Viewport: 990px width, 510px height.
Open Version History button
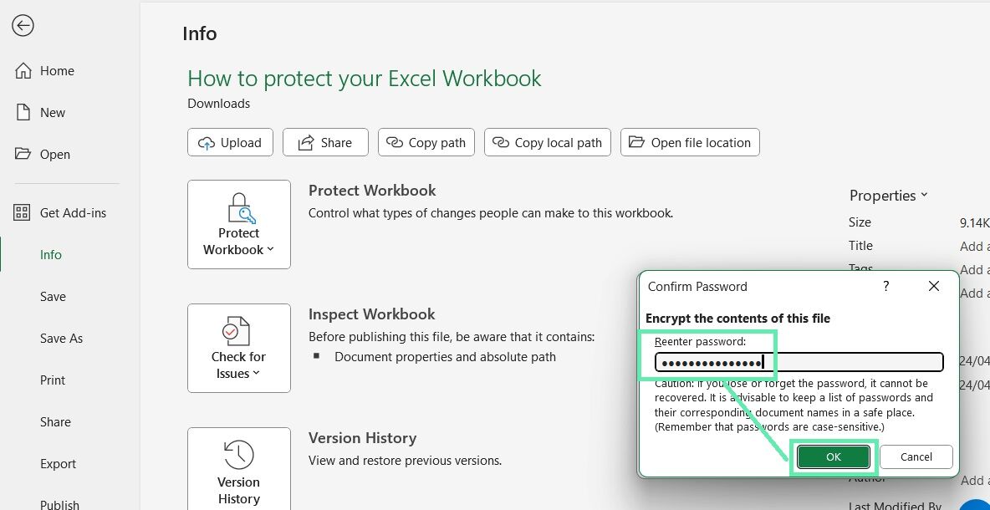pos(238,468)
